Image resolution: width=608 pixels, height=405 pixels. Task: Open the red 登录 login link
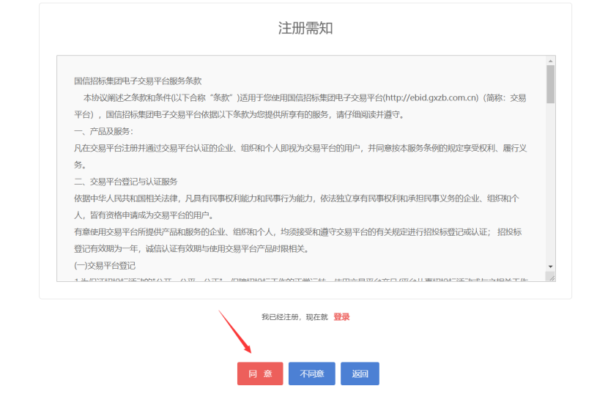[341, 317]
